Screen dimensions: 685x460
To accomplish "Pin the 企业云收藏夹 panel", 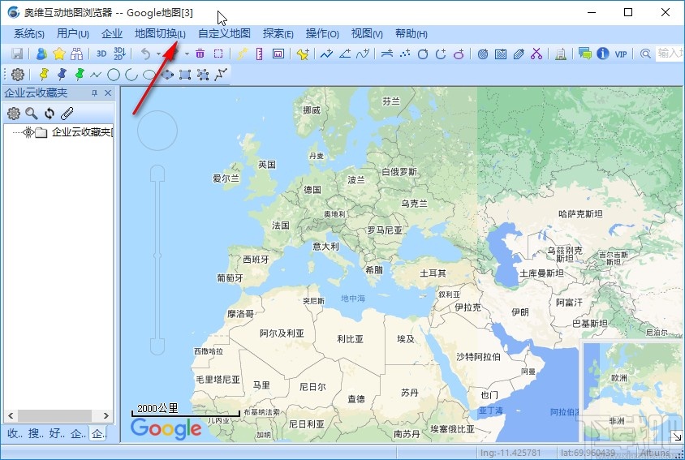I will tap(94, 93).
